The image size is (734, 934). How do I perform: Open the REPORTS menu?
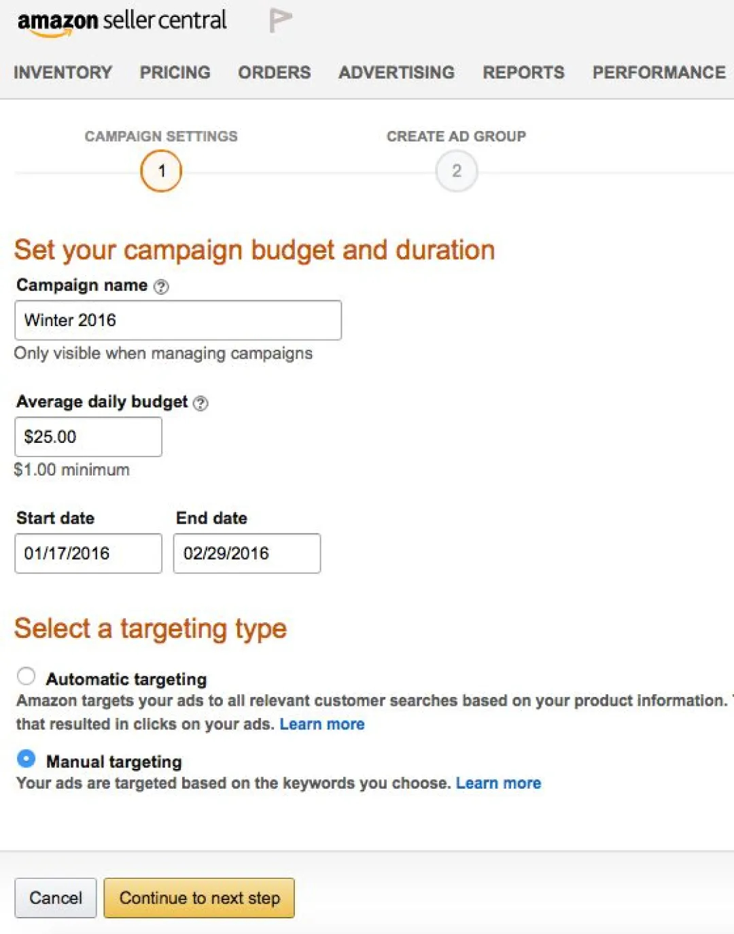coord(523,73)
